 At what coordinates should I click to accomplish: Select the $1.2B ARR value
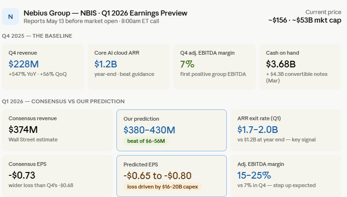[x=106, y=64]
